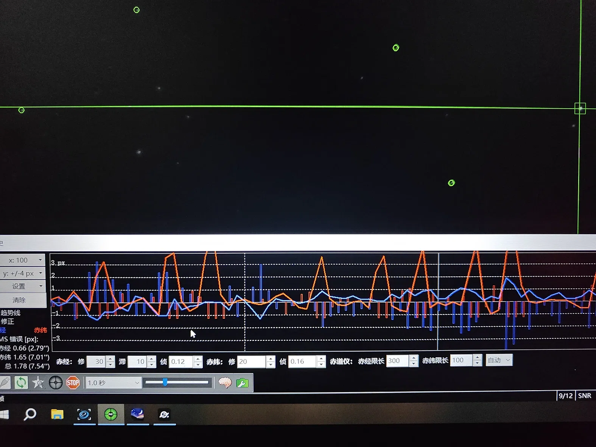Open the x: 100 scale dropdown
This screenshot has height=447, width=596.
click(23, 260)
